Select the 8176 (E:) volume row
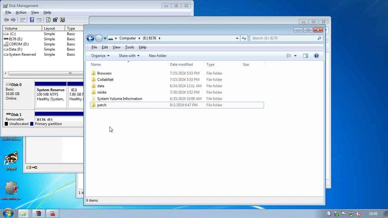The height and width of the screenshot is (218, 388). point(43,39)
